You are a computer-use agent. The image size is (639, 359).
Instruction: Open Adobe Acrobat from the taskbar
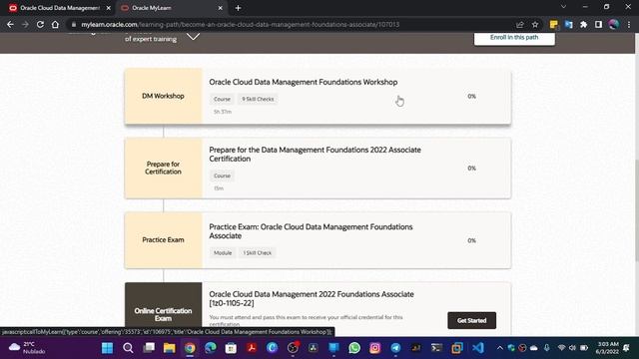point(252,348)
